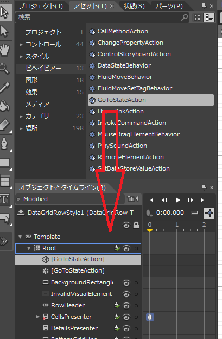Screen dimensions: 222x339
Task: Expand the カテゴリ category
Action: [21, 117]
